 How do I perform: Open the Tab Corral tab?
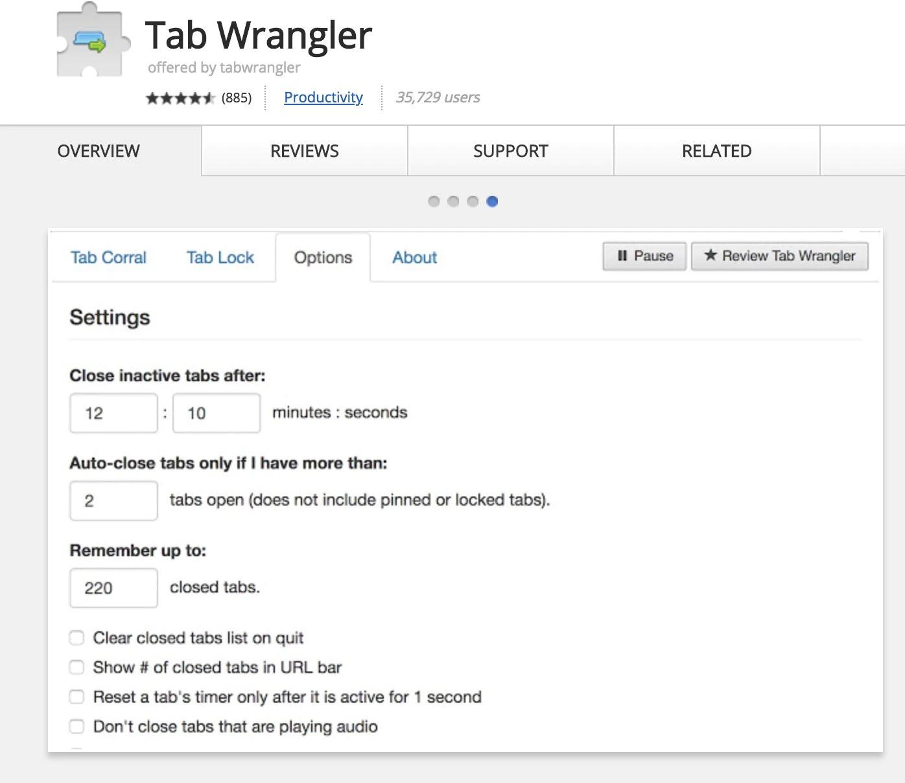(x=108, y=257)
